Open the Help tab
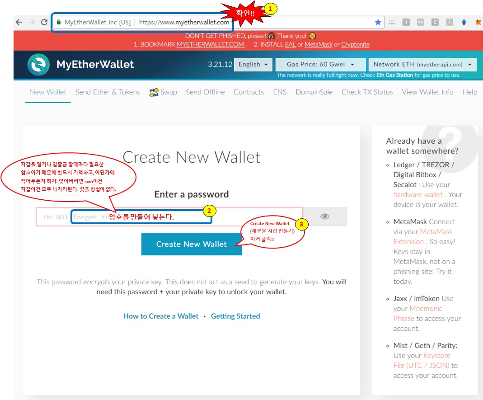Image resolution: width=483 pixels, height=400 pixels. pos(470,92)
